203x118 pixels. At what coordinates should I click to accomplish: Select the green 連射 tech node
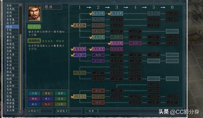point(117,37)
